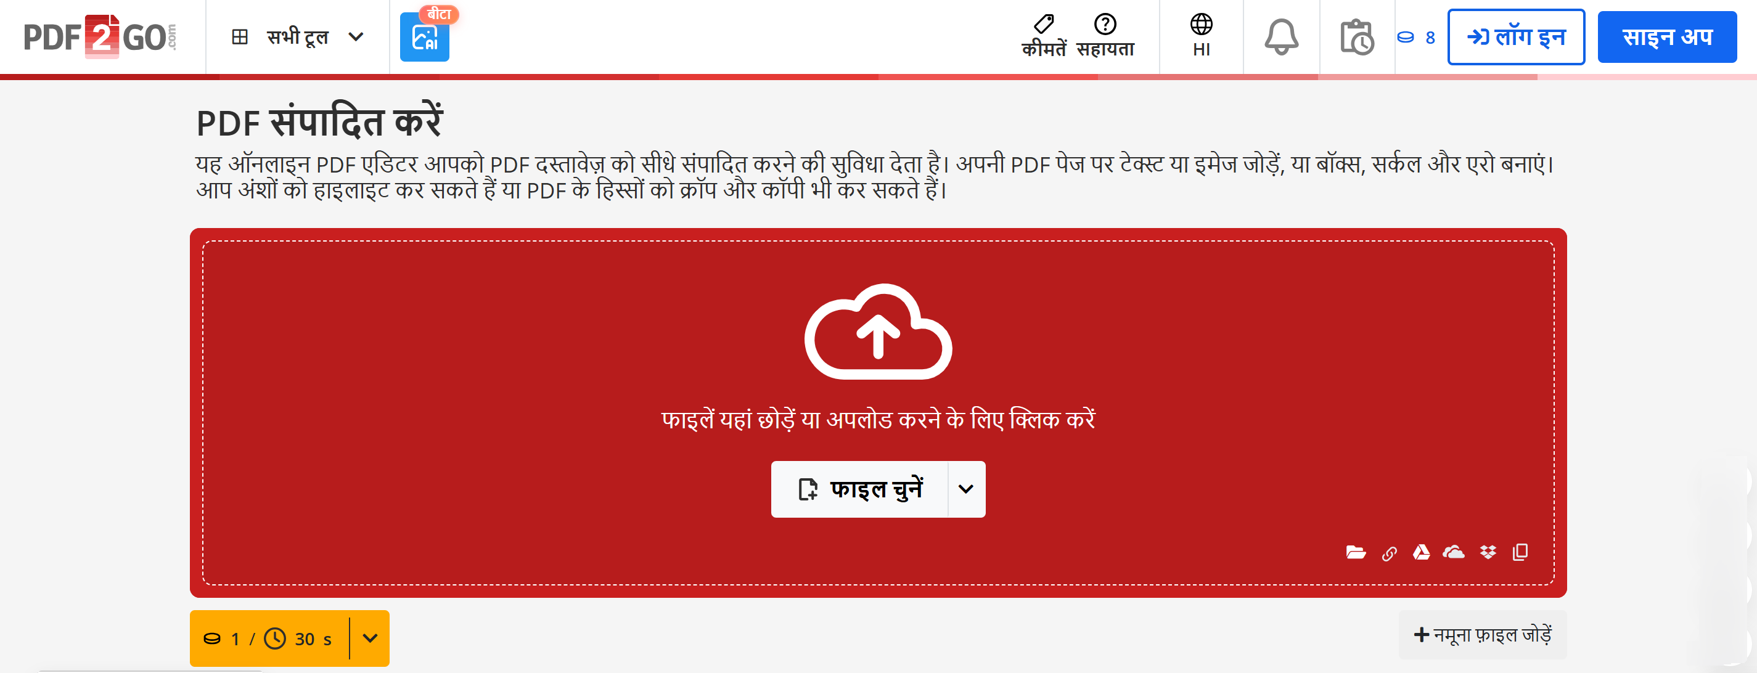Click the 1 / 30 s credits cost button
Viewport: 1757px width, 673px height.
[269, 638]
